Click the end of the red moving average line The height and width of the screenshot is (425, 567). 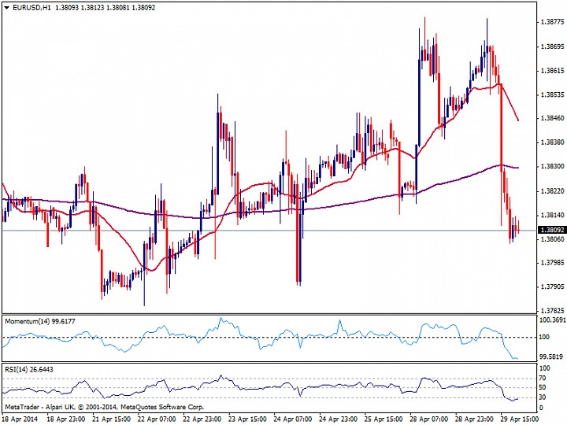[x=518, y=120]
